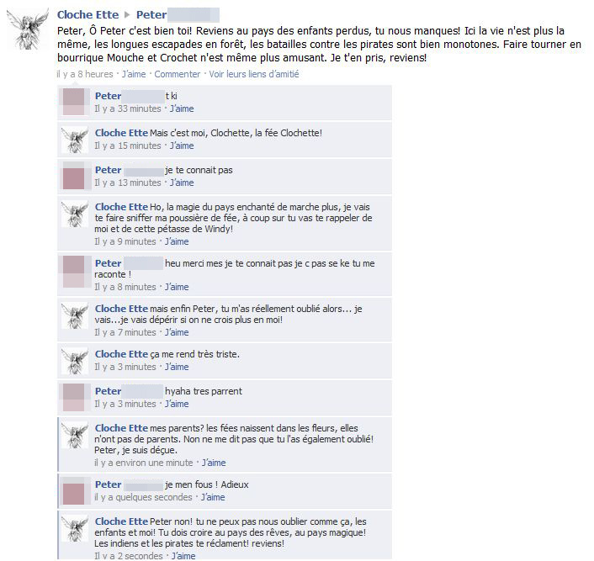Viewport: 594px width, 561px height.
Task: Click Commenter under the main post
Action: click(177, 74)
